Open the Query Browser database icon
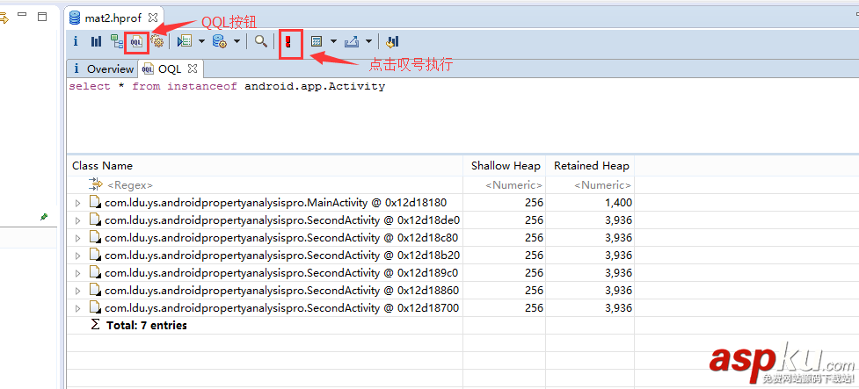This screenshot has height=389, width=859. (220, 41)
